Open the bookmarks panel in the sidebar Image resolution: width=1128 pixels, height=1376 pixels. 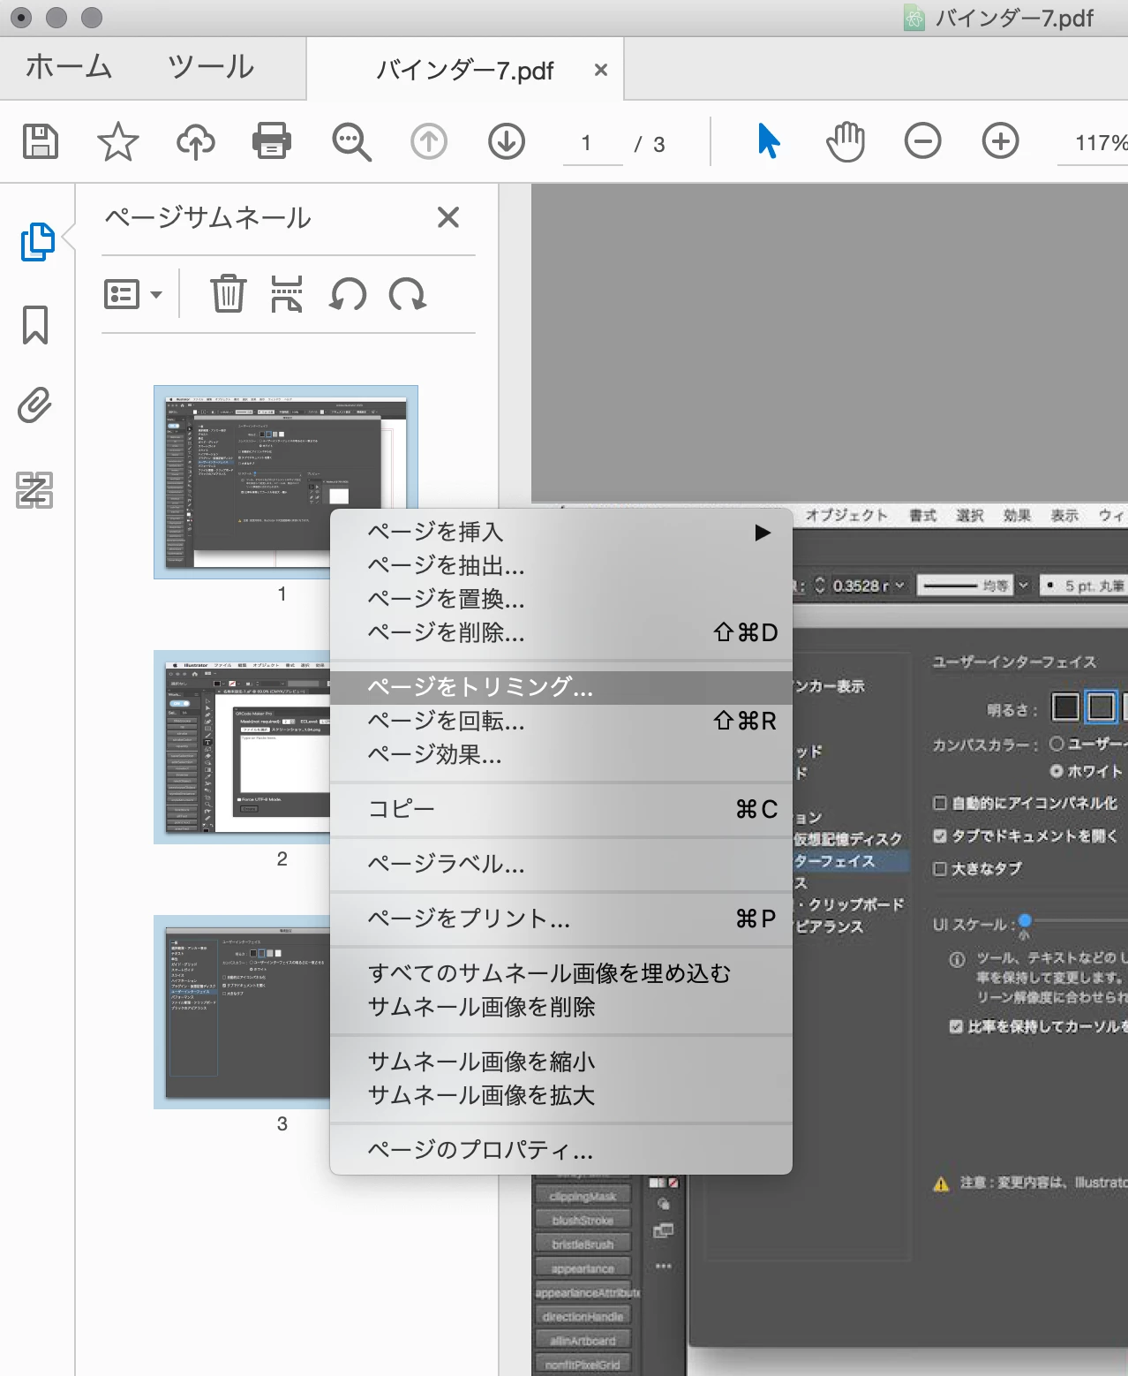pos(35,325)
